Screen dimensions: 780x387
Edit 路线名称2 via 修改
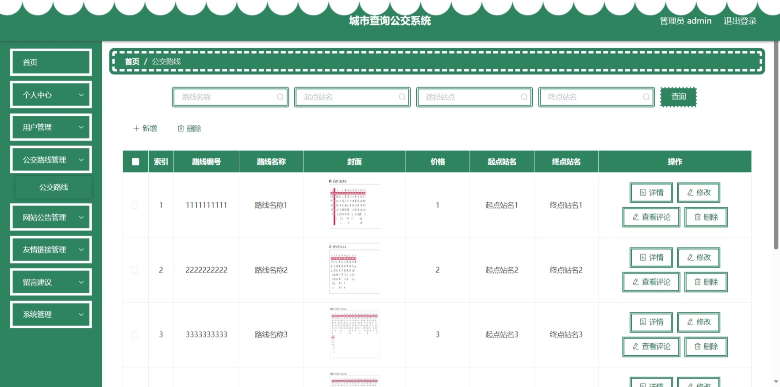[699, 258]
